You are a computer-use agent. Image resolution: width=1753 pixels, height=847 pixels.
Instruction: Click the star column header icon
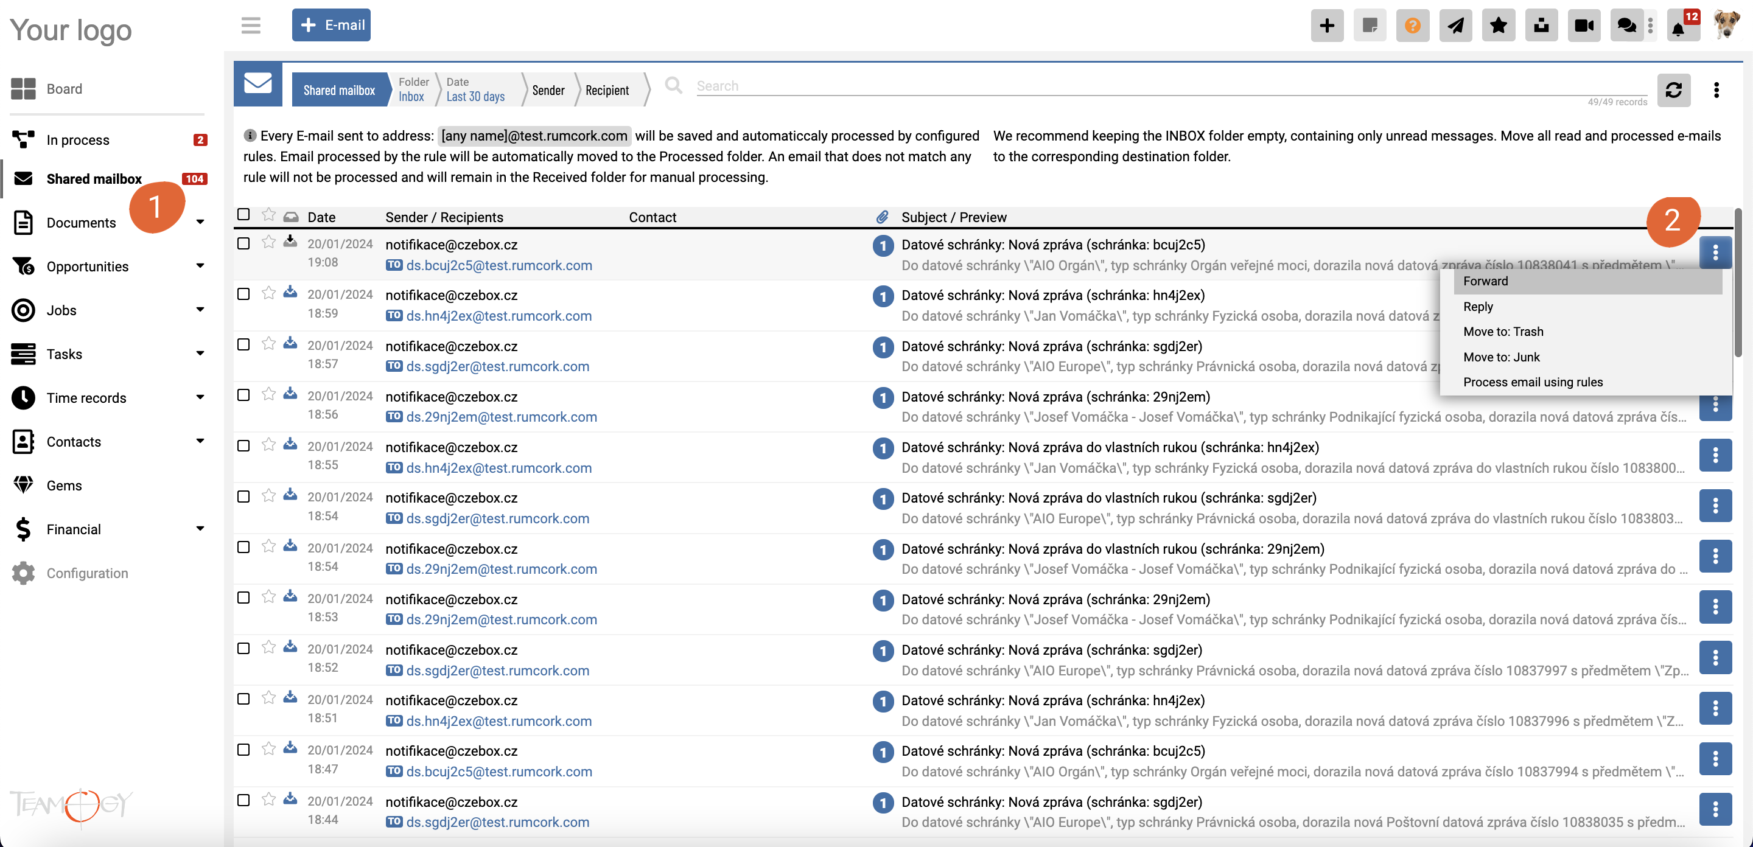pyautogui.click(x=268, y=215)
